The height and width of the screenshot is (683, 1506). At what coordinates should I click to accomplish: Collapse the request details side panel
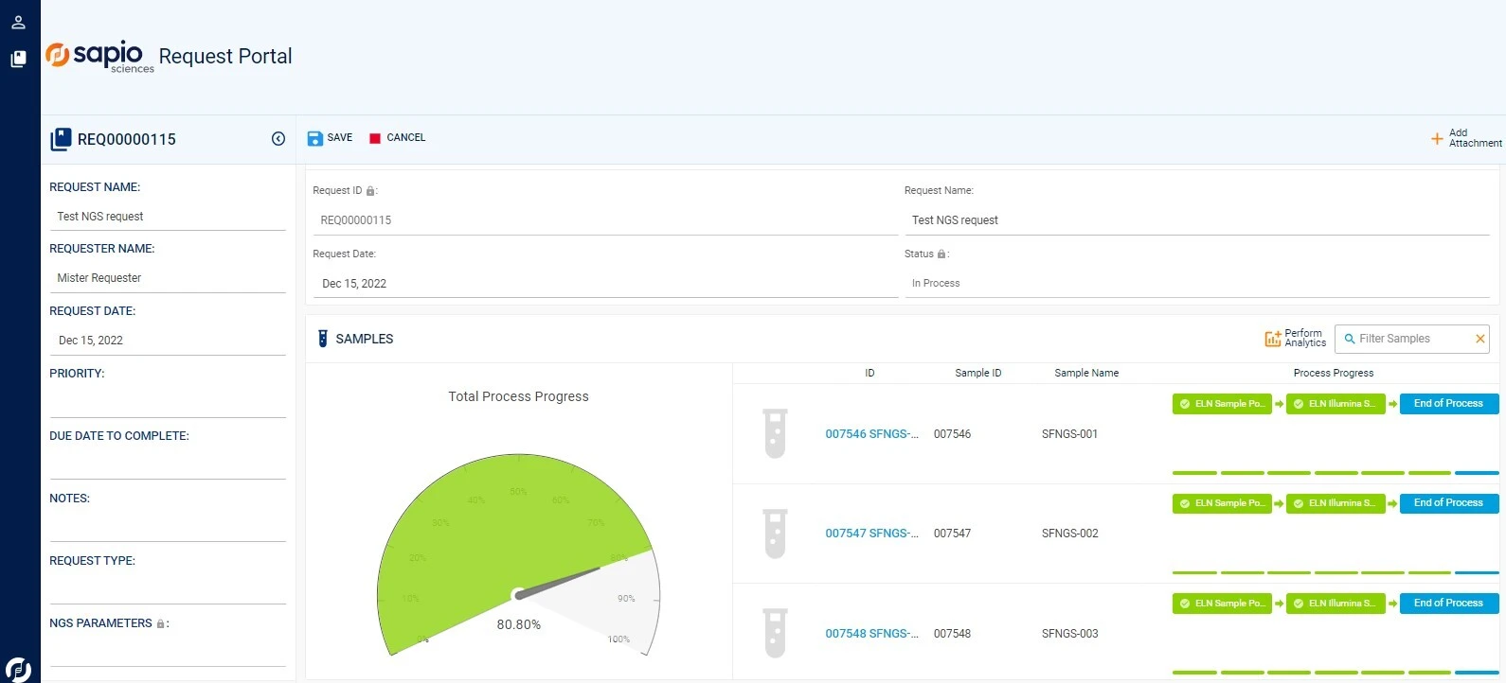click(278, 139)
